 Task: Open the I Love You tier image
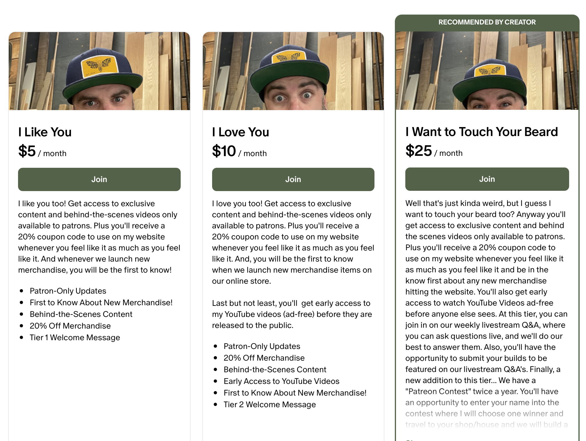293,71
